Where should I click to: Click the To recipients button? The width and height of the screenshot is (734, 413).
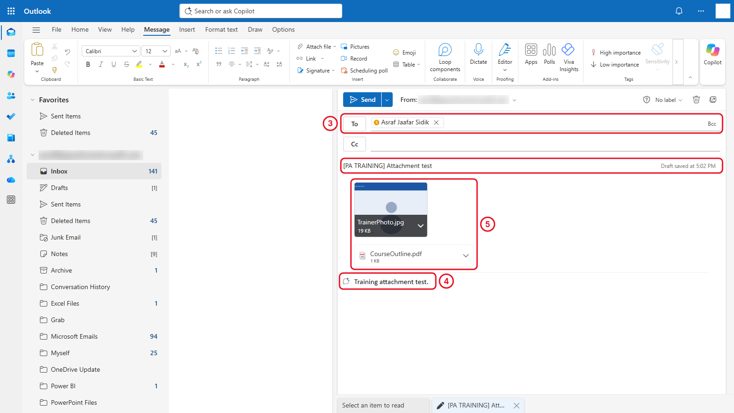pyautogui.click(x=355, y=124)
